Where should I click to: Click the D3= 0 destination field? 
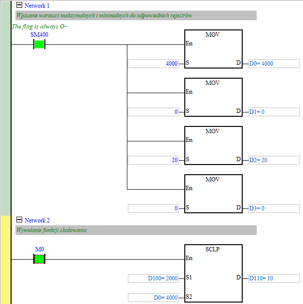(273, 208)
